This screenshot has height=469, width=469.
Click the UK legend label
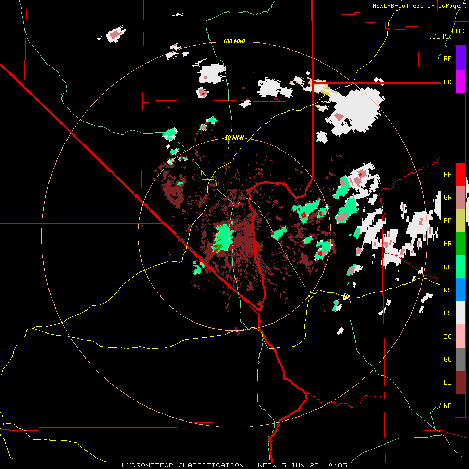tap(447, 82)
